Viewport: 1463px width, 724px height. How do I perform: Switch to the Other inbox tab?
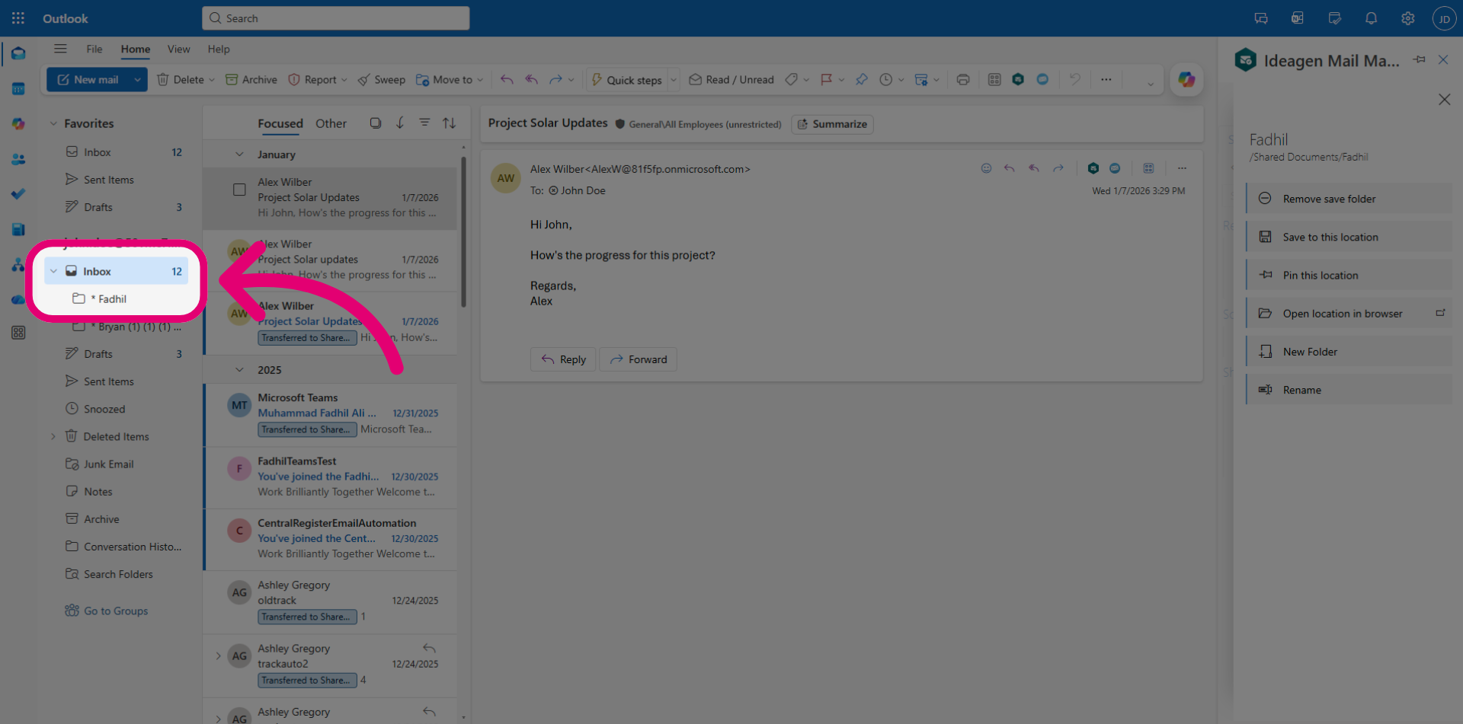[x=331, y=123]
